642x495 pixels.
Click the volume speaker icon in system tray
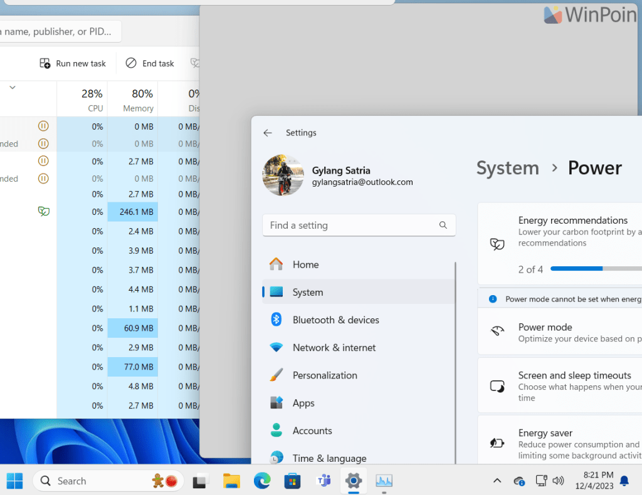pos(558,481)
